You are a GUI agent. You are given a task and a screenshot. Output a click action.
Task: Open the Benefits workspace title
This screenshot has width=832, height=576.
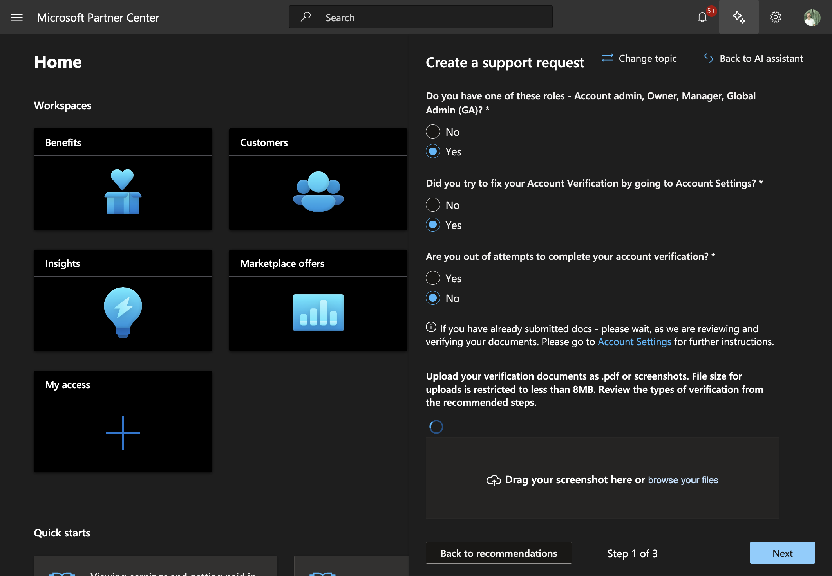tap(63, 142)
